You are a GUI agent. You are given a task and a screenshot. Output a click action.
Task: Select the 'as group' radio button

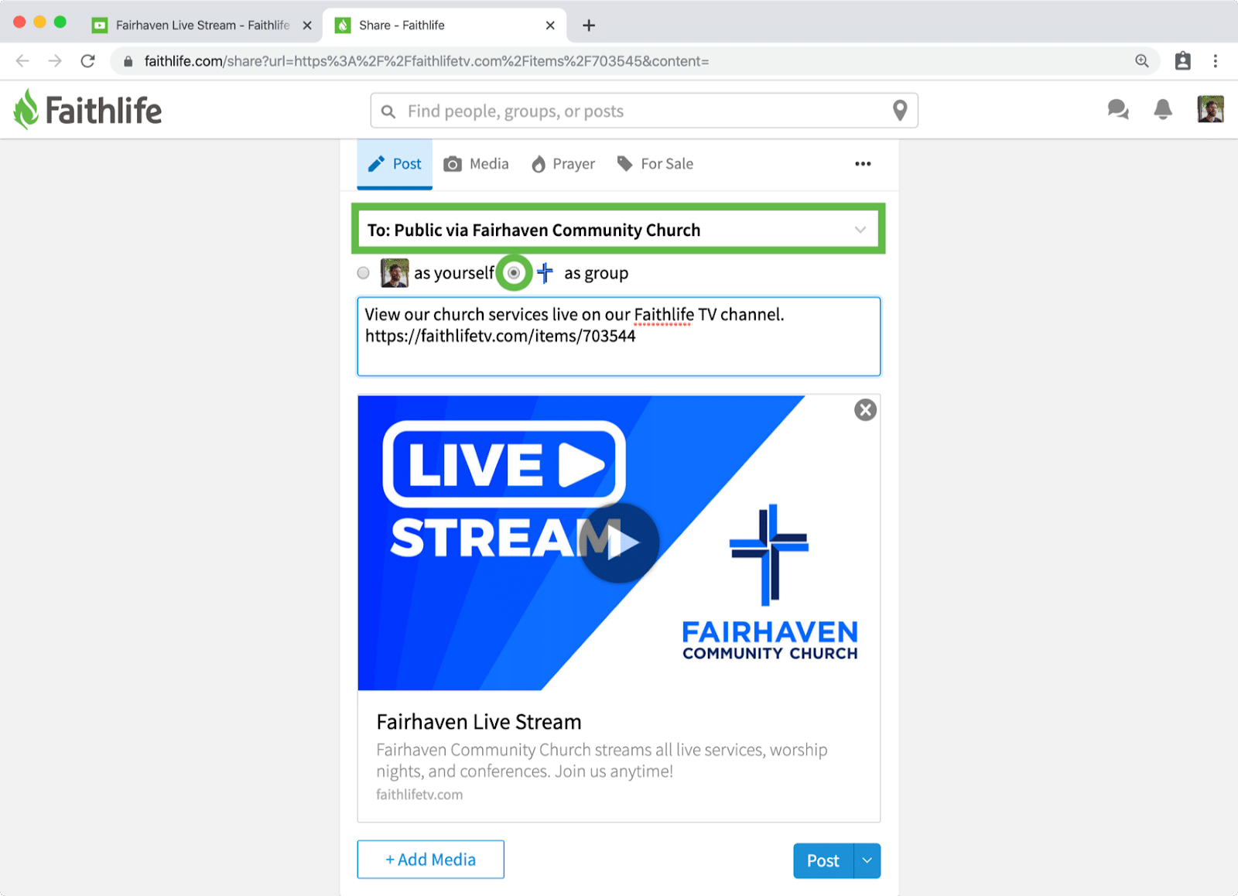(x=514, y=273)
